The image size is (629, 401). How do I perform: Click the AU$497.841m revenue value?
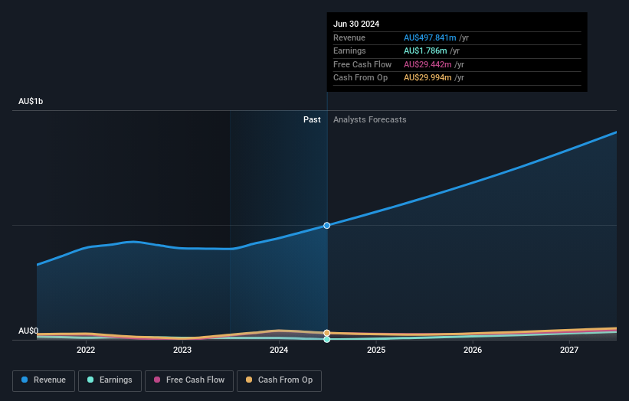coord(430,37)
